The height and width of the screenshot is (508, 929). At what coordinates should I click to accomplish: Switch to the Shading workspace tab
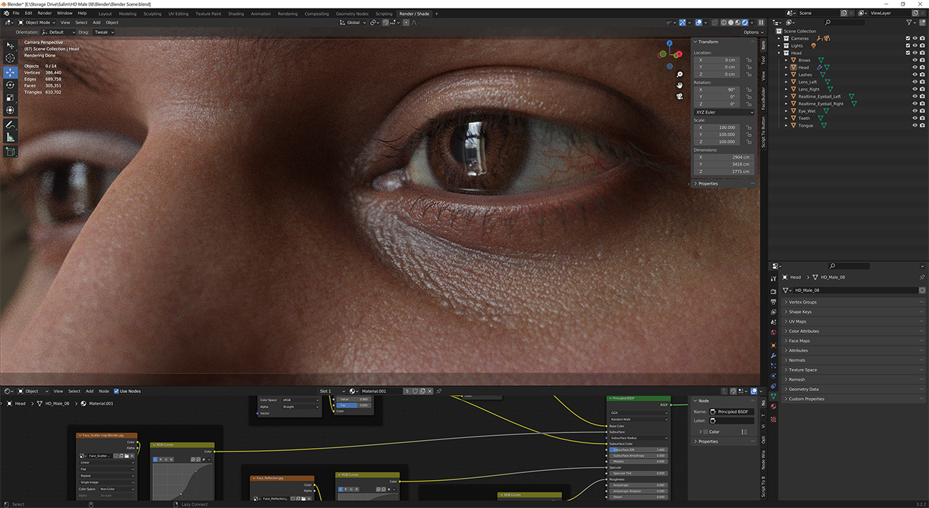(236, 13)
